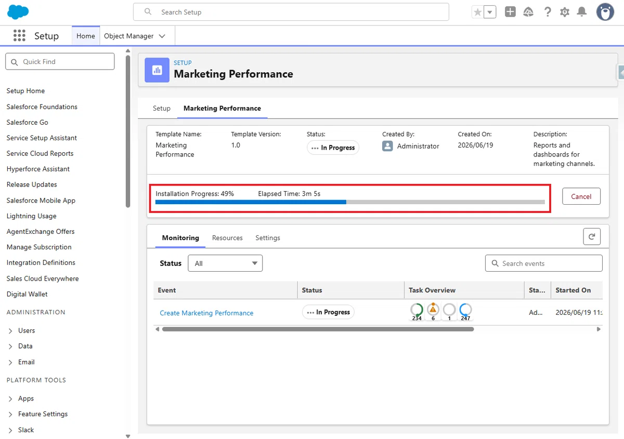Open the user profile avatar
624x439 pixels.
click(x=605, y=12)
